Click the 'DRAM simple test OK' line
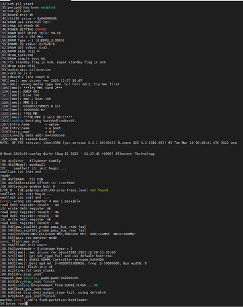 click(x=23, y=58)
